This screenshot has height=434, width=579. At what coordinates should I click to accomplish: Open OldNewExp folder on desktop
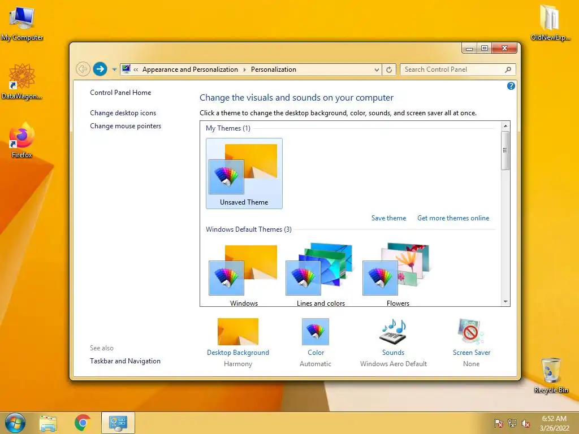550,23
